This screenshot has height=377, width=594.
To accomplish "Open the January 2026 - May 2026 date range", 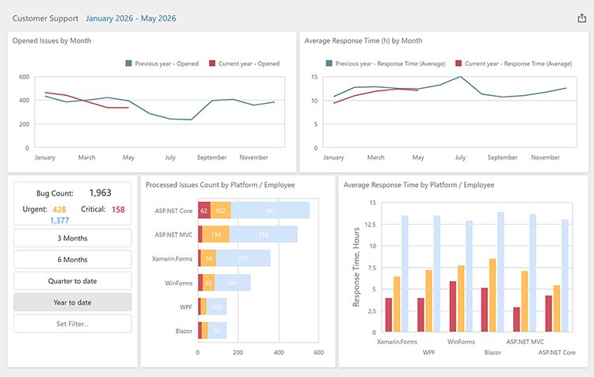I will (131, 18).
